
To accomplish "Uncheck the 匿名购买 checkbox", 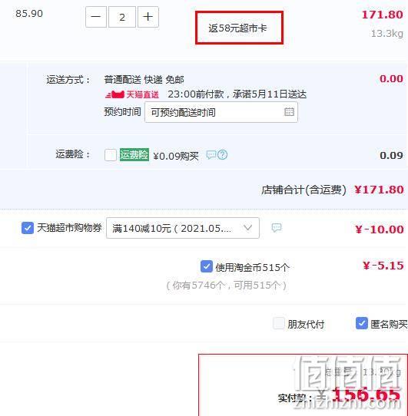I will tap(362, 323).
